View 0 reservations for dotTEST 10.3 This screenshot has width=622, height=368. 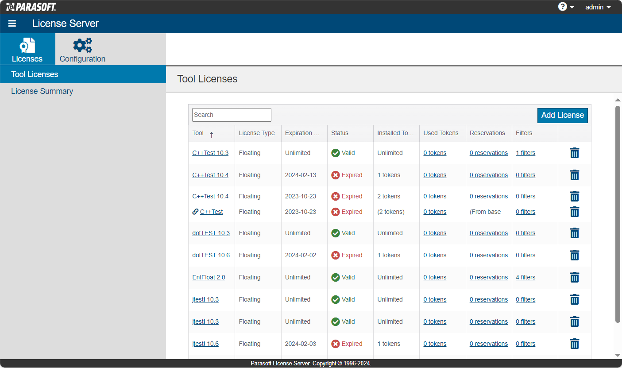pyautogui.click(x=489, y=233)
